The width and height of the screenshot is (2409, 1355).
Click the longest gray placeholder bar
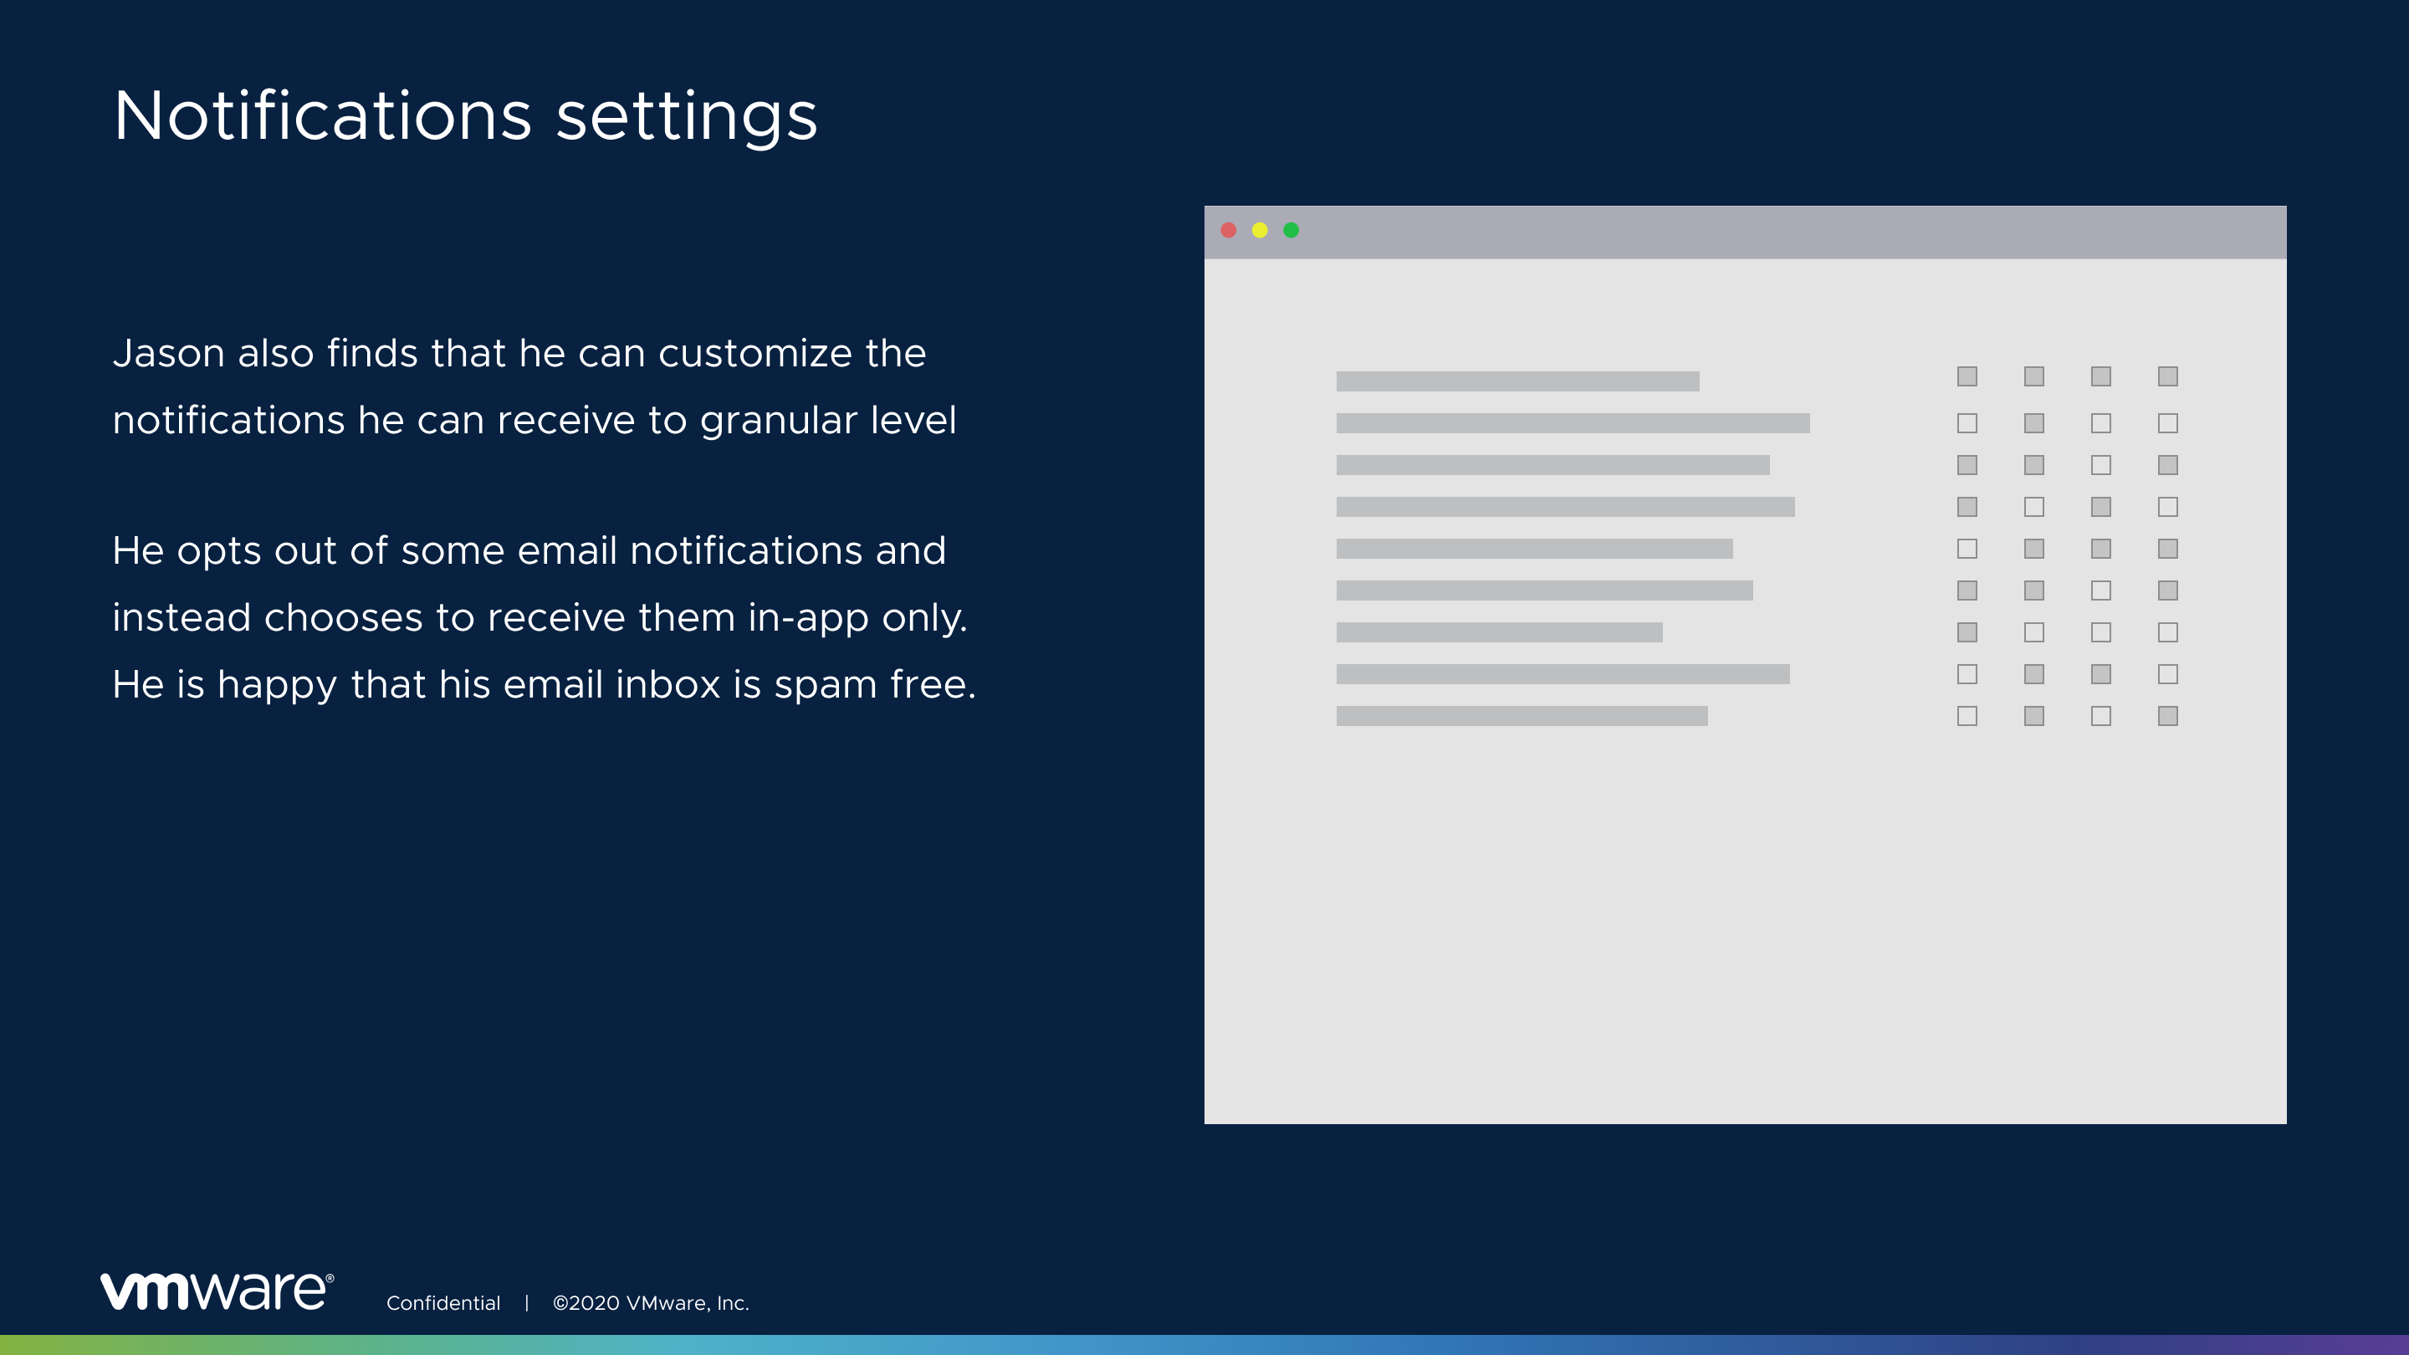pyautogui.click(x=1573, y=423)
